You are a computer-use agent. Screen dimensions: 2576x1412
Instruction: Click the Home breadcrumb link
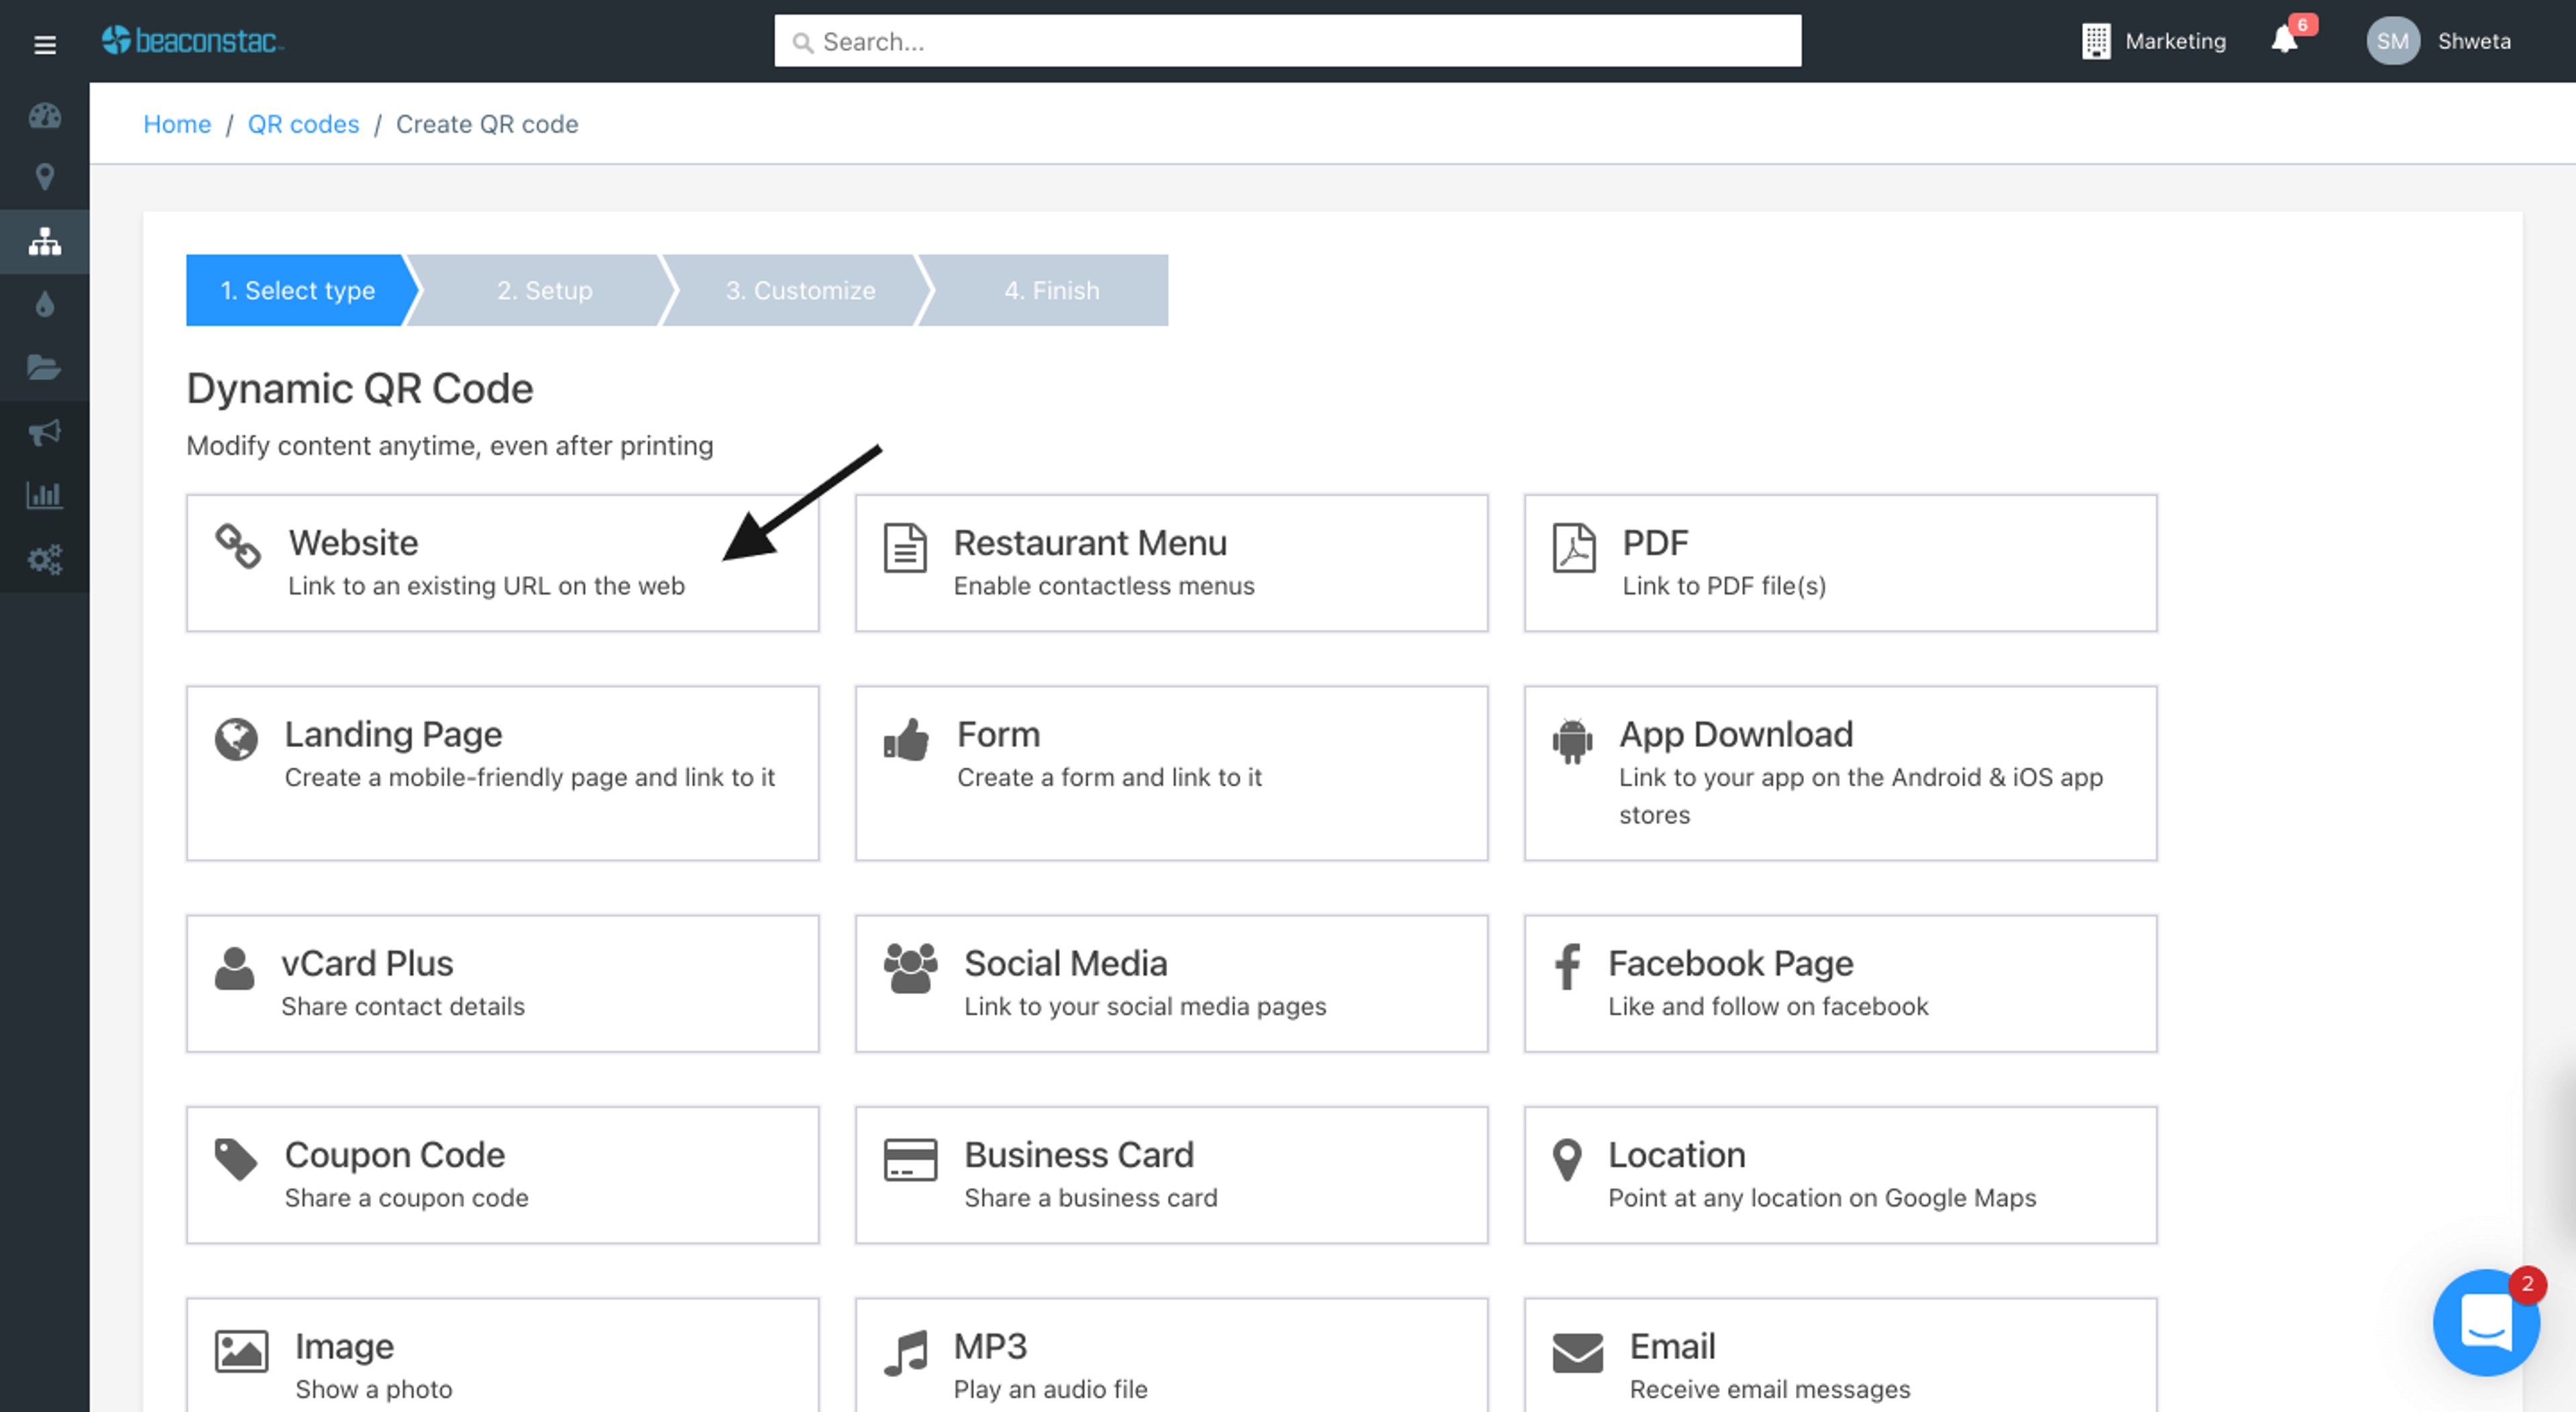pyautogui.click(x=177, y=124)
